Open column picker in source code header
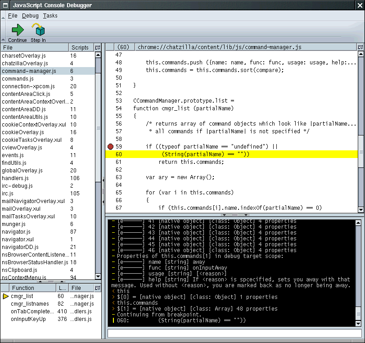The width and height of the screenshot is (365, 343). [x=360, y=47]
